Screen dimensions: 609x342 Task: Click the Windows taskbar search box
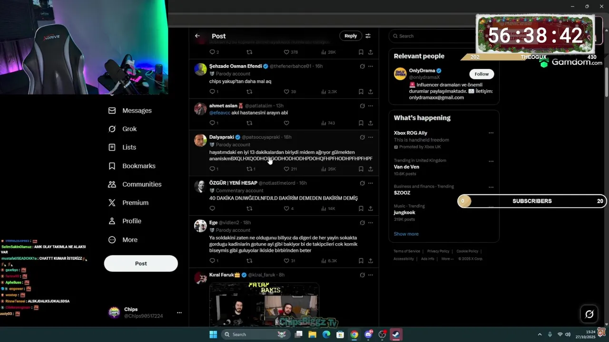point(255,334)
